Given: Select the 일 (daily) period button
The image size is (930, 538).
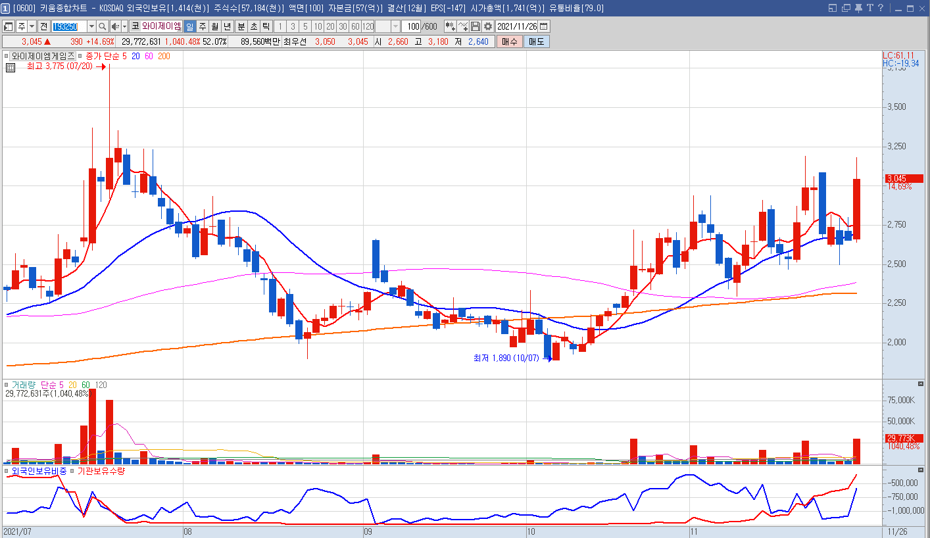Looking at the screenshot, I should [x=189, y=26].
